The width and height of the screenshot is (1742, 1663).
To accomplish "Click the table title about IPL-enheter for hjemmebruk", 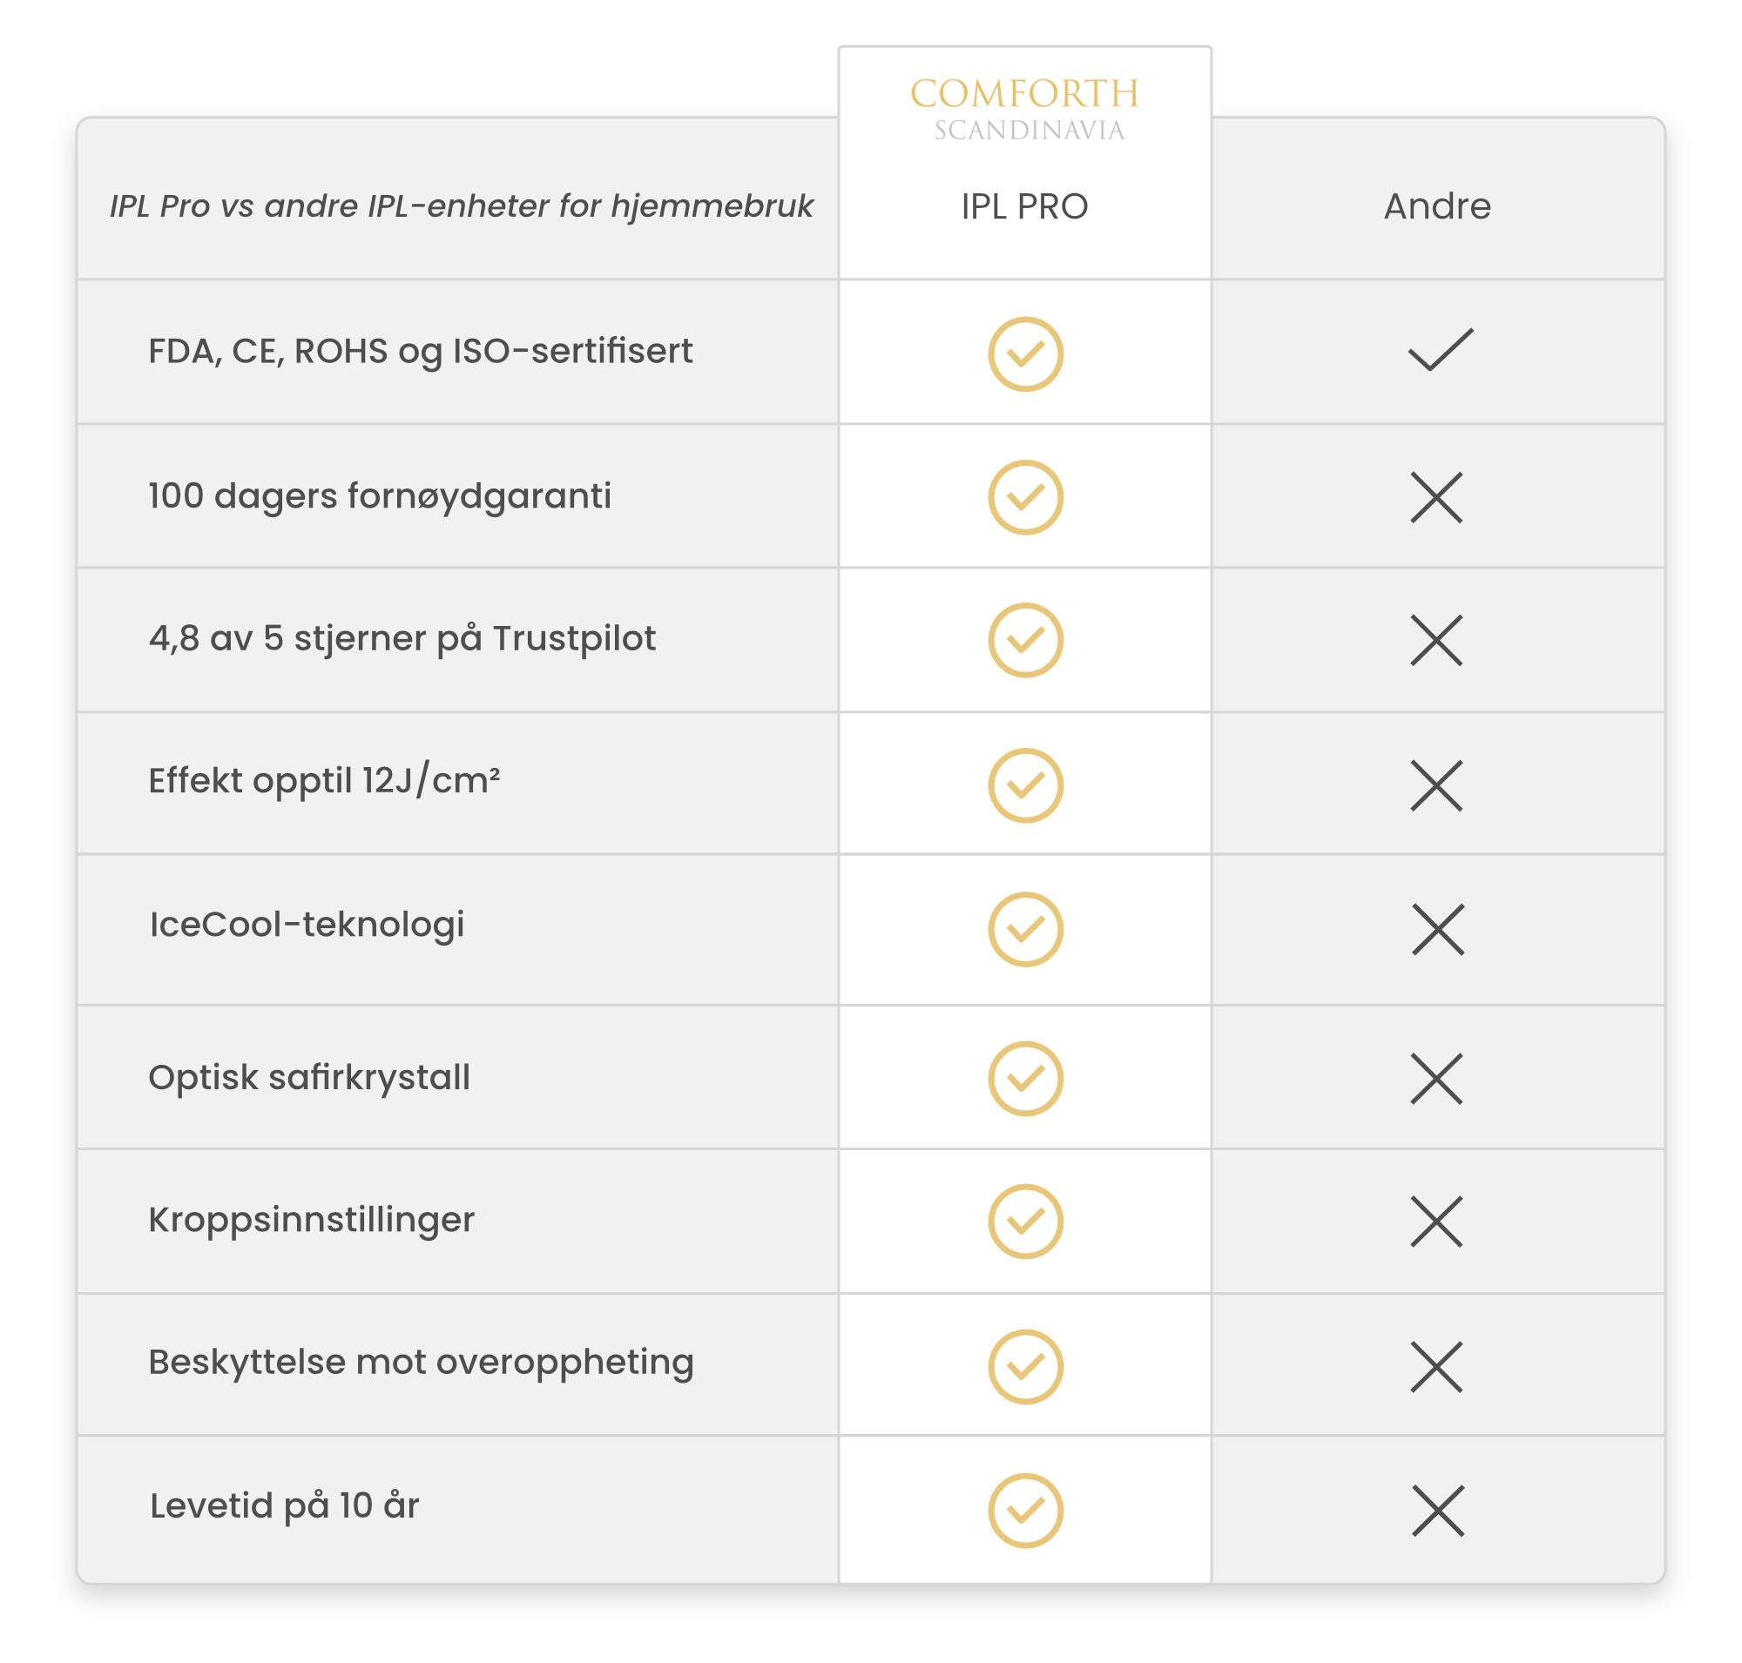I will (x=462, y=206).
